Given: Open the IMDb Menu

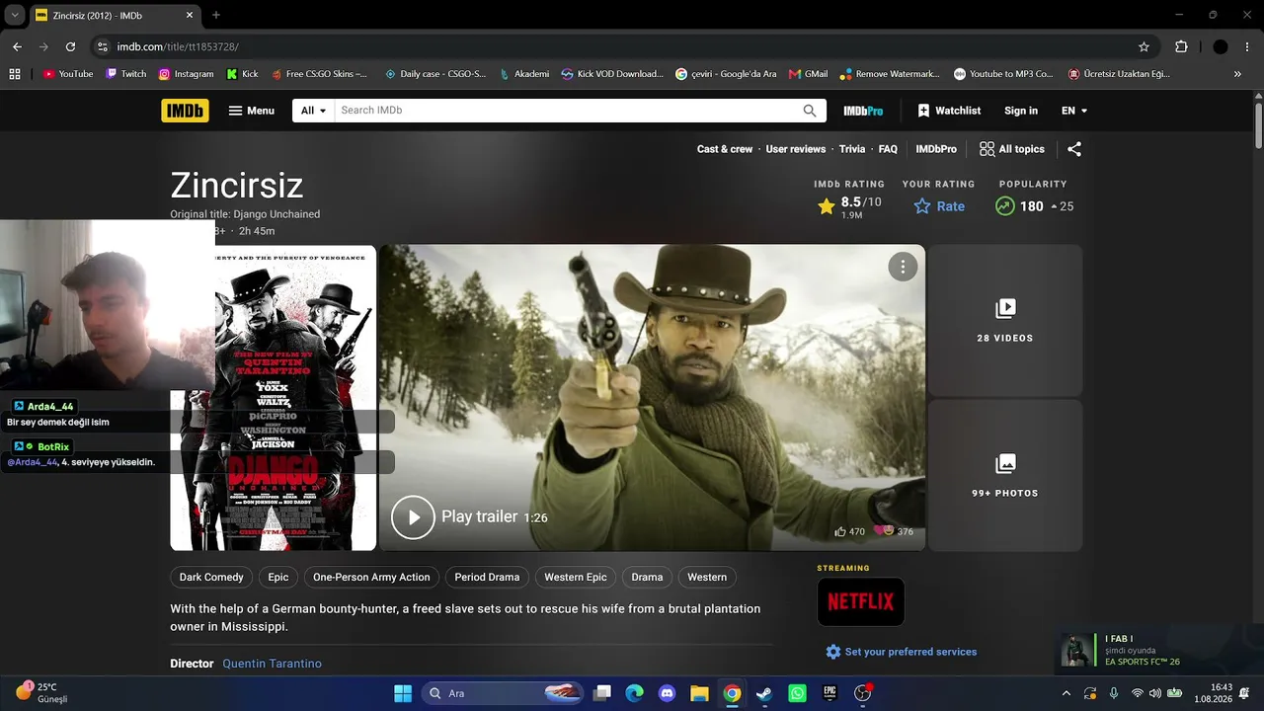Looking at the screenshot, I should pyautogui.click(x=252, y=111).
